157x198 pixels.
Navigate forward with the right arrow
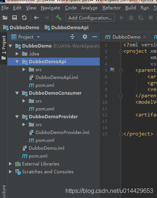[x=46, y=18]
